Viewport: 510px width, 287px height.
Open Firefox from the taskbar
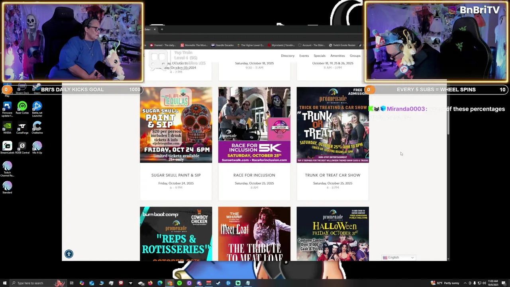(x=150, y=283)
